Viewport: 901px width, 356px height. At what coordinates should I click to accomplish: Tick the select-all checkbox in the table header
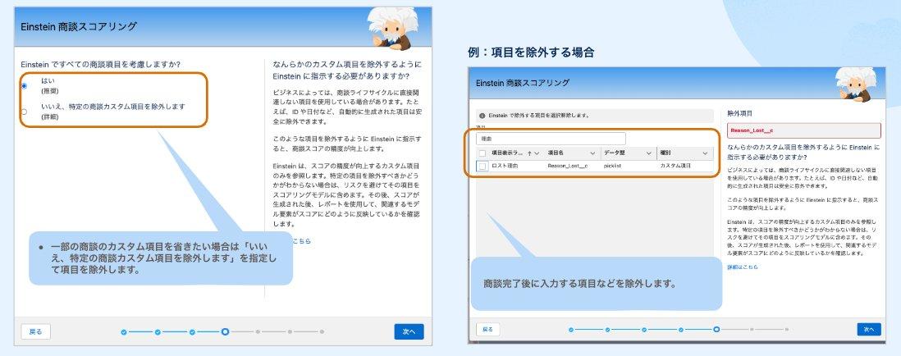click(x=483, y=153)
